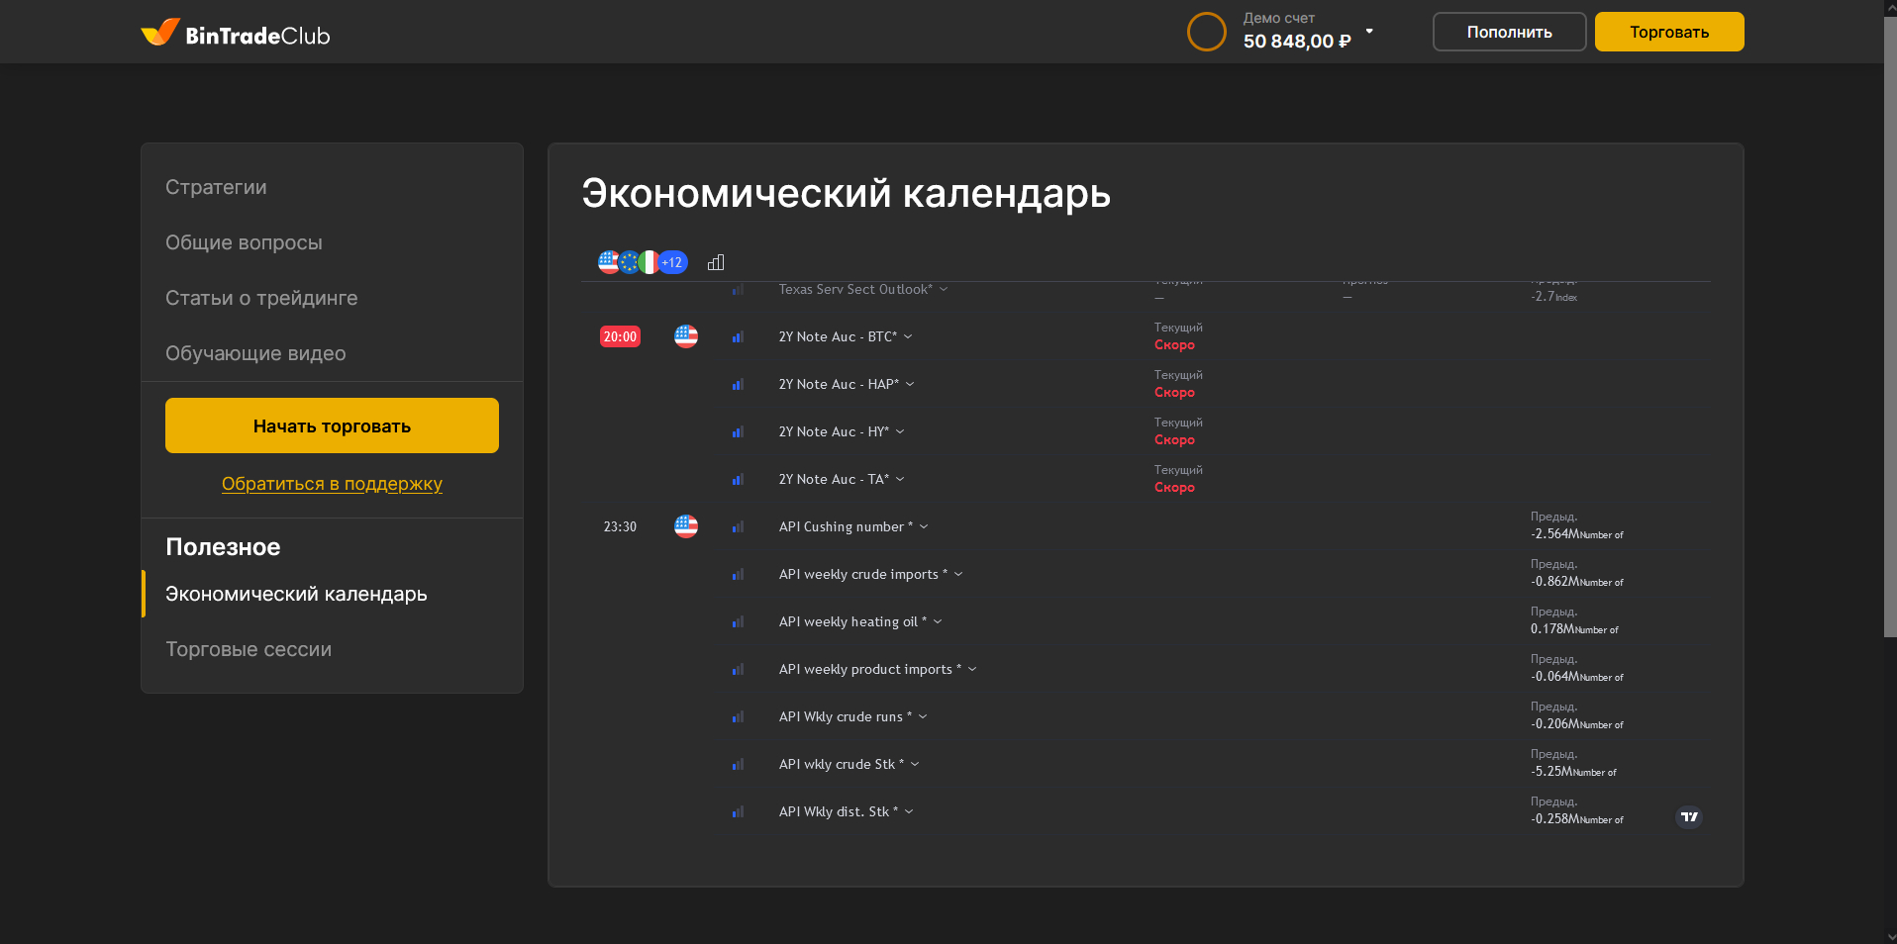The height and width of the screenshot is (944, 1897).
Task: Open the importance filter bar-chart icon
Action: (715, 262)
